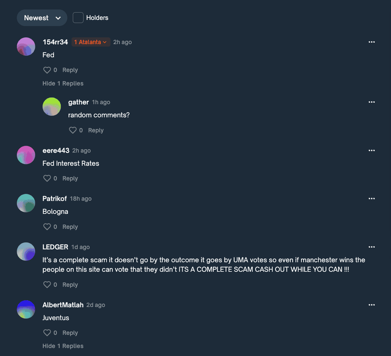Open more options for AlbertMatlah's comment
This screenshot has width=391, height=356.
coord(372,305)
